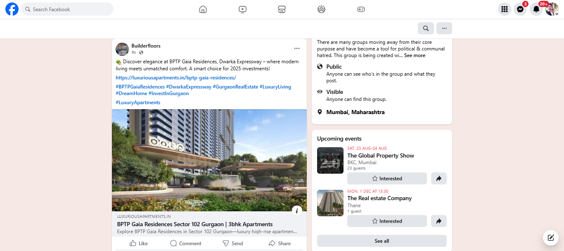The width and height of the screenshot is (564, 251).
Task: Open BPTP Gaia Residences Sector 102 headline
Action: point(195,224)
